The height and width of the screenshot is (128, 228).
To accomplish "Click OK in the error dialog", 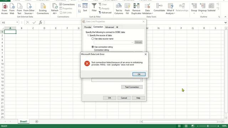I will coord(139,74).
